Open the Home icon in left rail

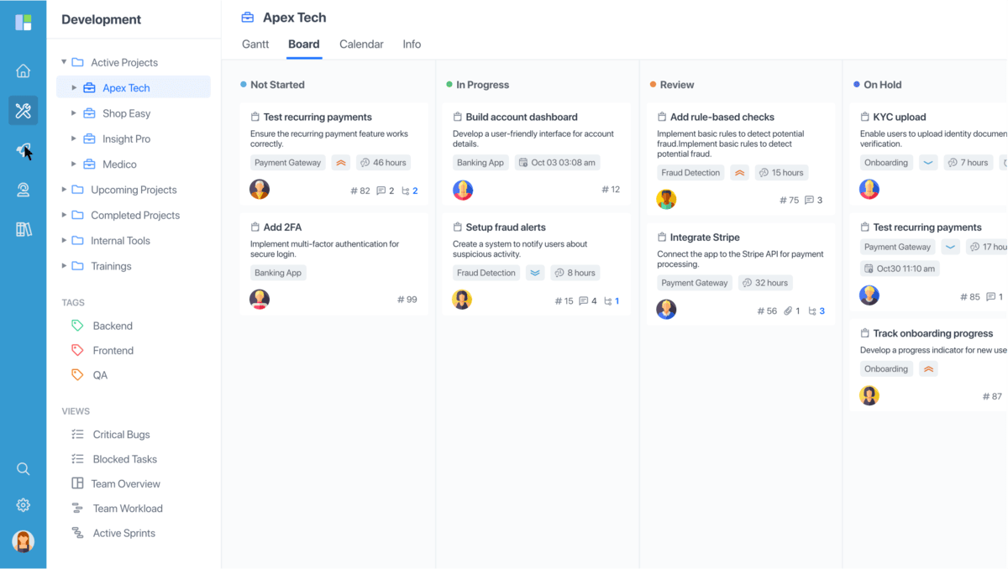[x=24, y=70]
